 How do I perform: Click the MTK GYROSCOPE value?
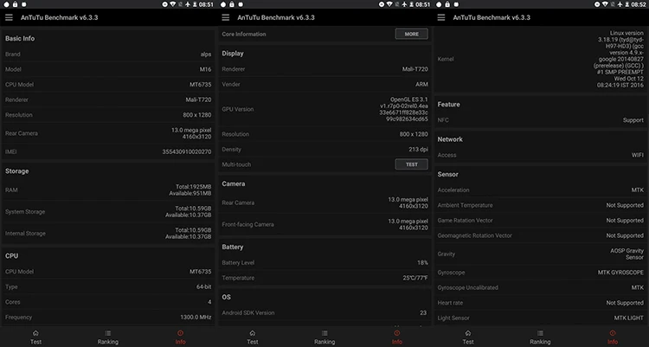click(620, 273)
